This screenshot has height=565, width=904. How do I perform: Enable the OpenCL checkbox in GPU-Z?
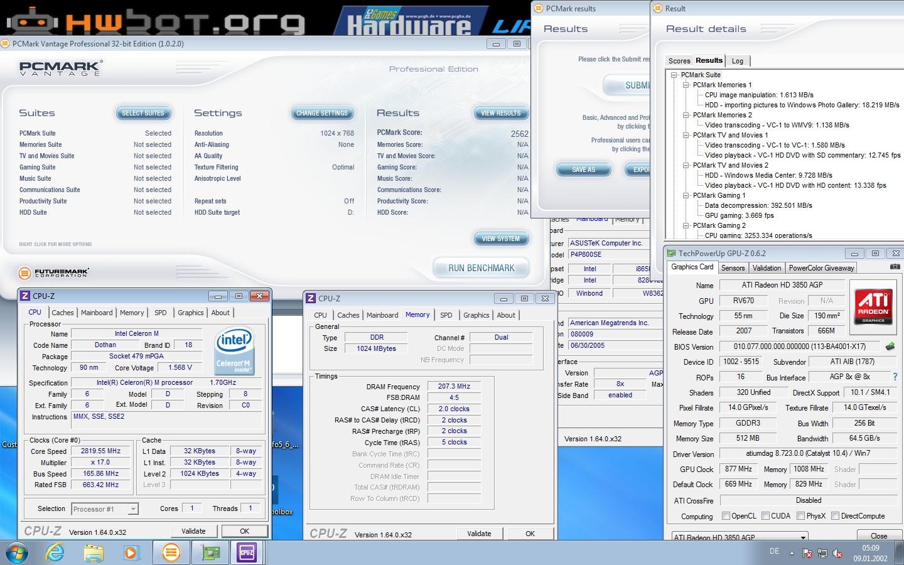[x=726, y=516]
